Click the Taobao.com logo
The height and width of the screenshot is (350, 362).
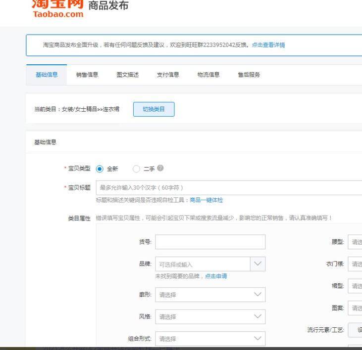pyautogui.click(x=58, y=9)
